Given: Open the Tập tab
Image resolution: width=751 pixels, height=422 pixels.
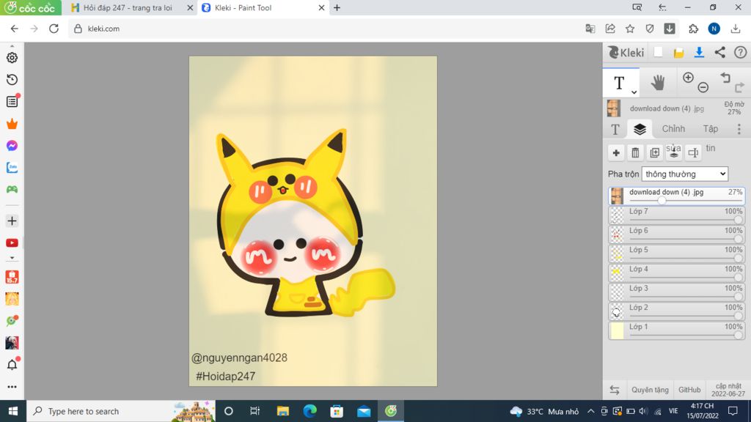Looking at the screenshot, I should point(710,129).
